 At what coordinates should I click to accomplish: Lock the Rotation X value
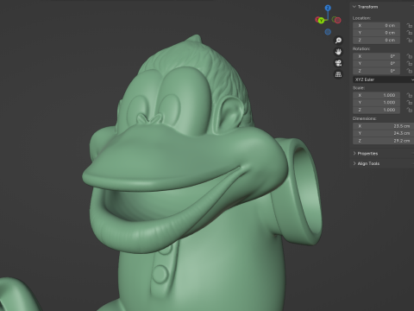[x=410, y=56]
